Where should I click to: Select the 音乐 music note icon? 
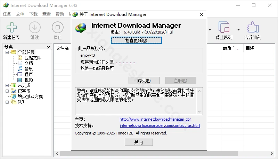20,68
